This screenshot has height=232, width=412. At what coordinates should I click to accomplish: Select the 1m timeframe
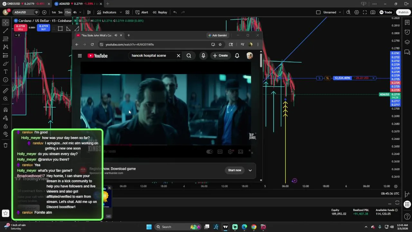point(54,12)
